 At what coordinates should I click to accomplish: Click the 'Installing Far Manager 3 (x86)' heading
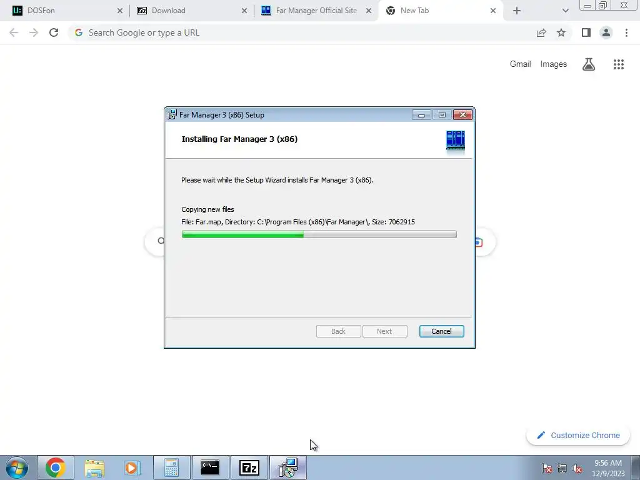[239, 139]
